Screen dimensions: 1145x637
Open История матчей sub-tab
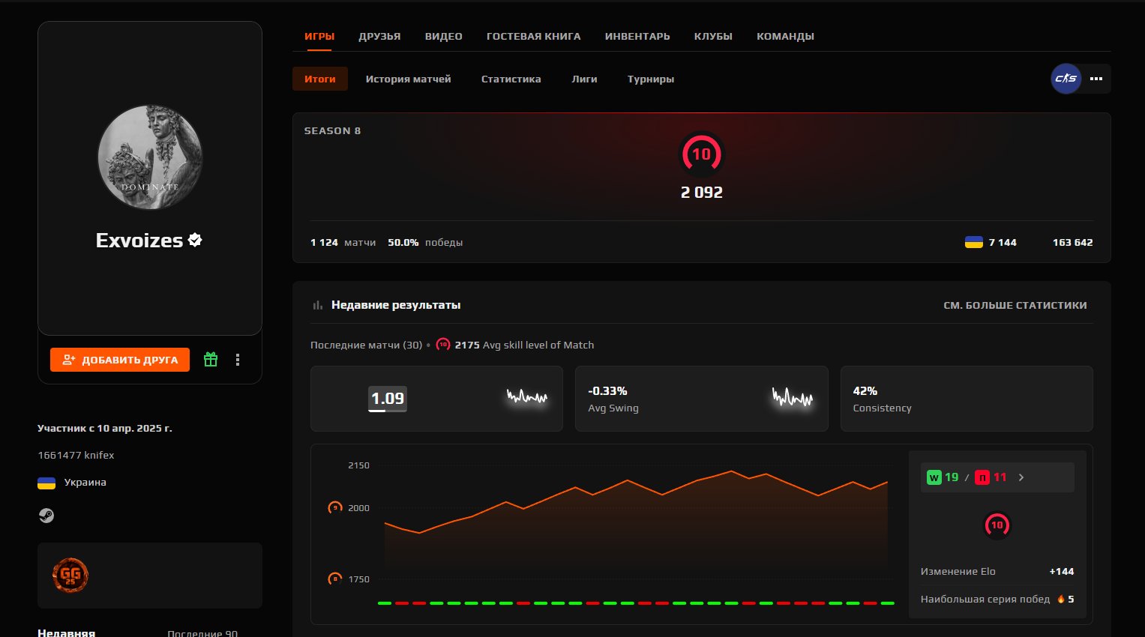click(x=409, y=79)
